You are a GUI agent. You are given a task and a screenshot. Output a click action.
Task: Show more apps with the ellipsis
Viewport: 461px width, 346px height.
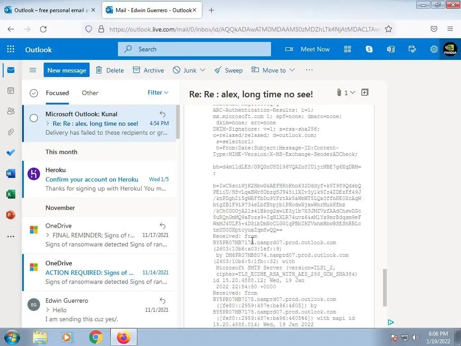coord(11,236)
